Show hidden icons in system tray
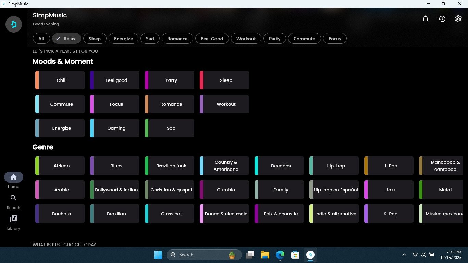 coord(404,255)
